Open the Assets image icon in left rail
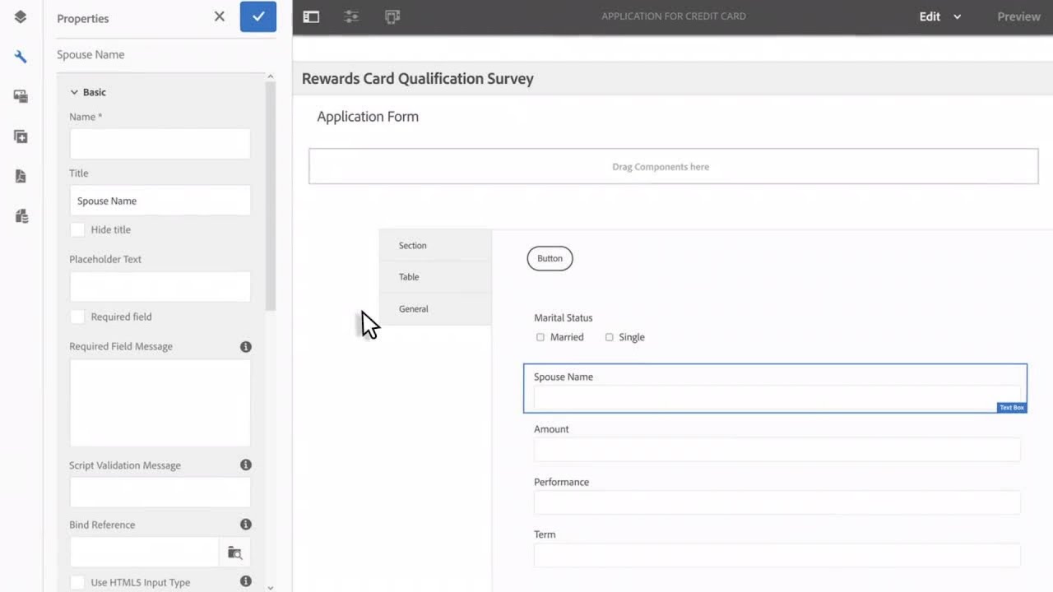Image resolution: width=1053 pixels, height=592 pixels. (x=21, y=96)
